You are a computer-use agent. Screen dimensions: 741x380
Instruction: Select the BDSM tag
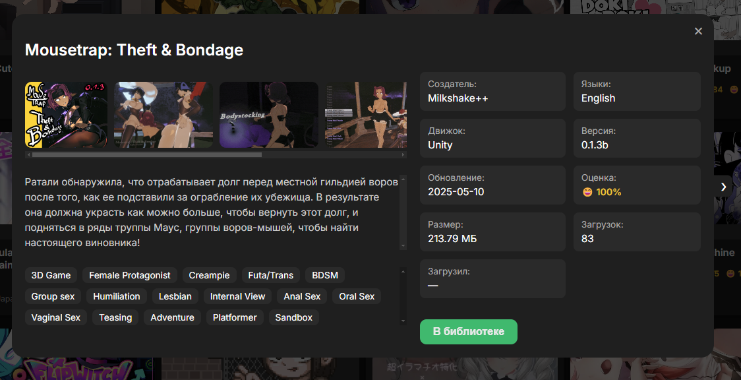point(325,275)
